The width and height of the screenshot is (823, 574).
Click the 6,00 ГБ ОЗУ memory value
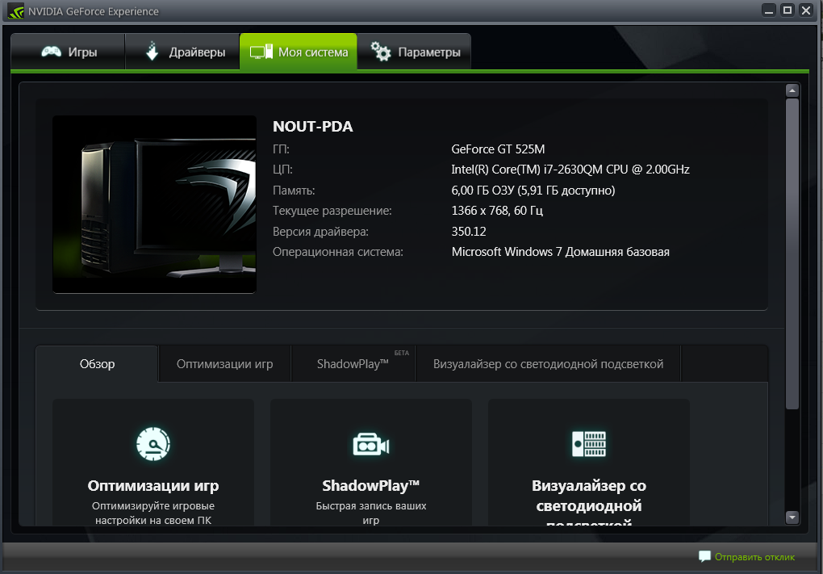(x=533, y=190)
